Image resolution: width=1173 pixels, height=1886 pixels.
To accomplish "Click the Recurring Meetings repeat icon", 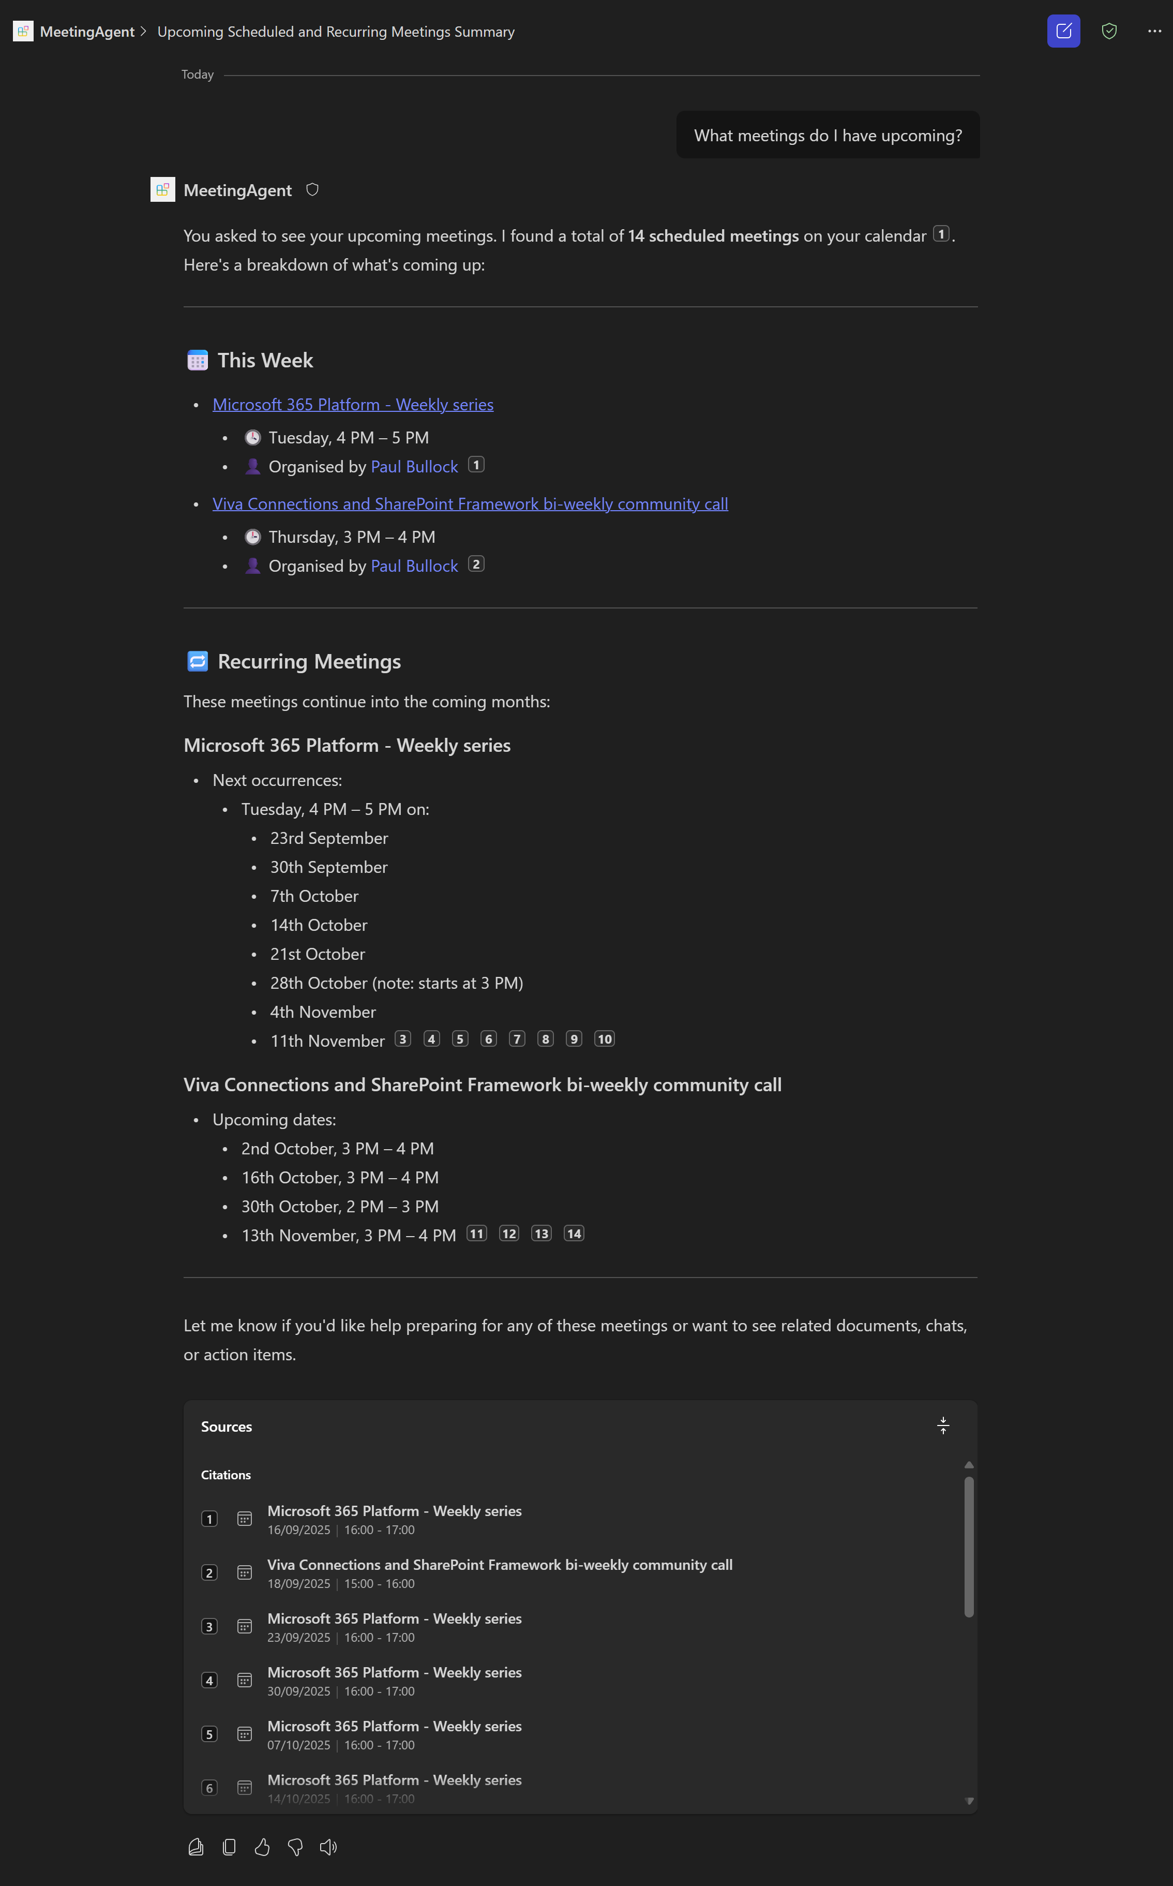I will [198, 660].
